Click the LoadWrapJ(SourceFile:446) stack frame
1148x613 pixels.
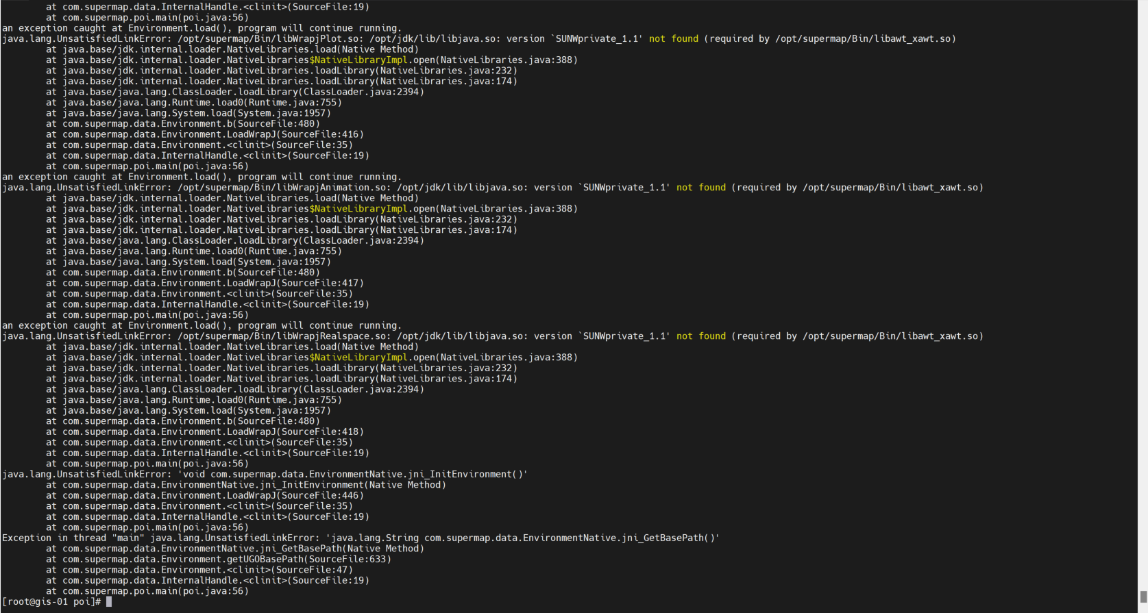point(205,495)
